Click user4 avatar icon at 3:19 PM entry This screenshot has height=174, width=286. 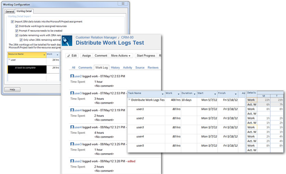72,110
